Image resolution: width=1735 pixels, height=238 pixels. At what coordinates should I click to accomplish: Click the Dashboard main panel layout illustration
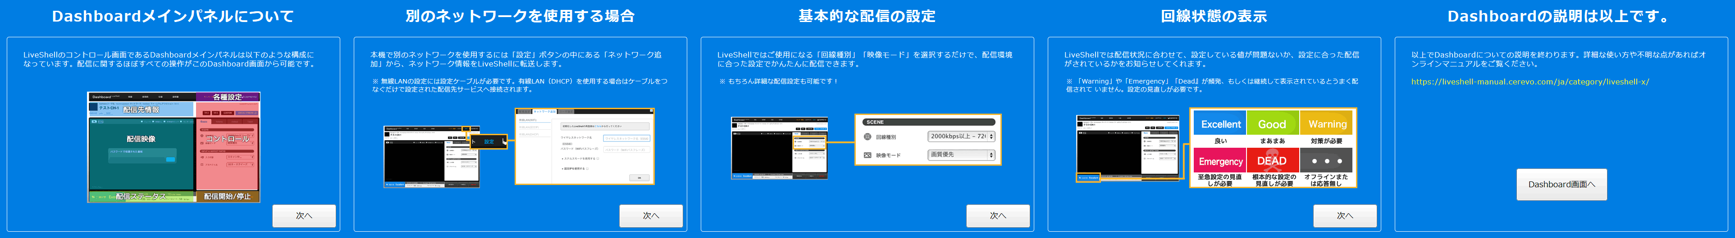(x=174, y=147)
